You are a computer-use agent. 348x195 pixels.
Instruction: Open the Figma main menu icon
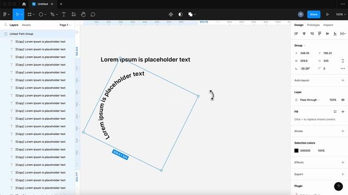tap(5, 15)
